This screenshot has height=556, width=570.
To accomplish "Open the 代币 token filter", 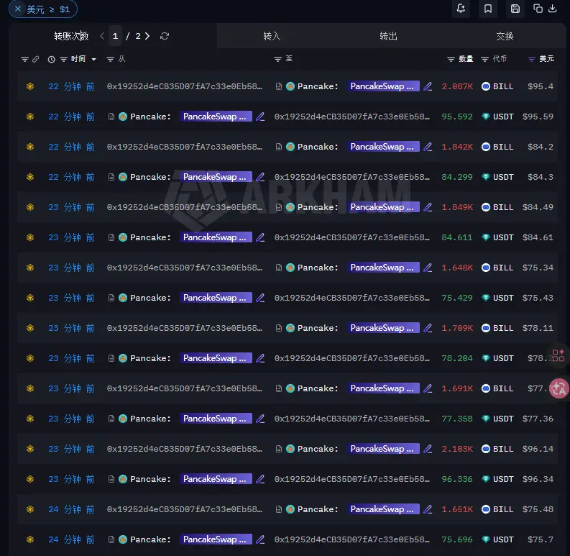I will 484,59.
